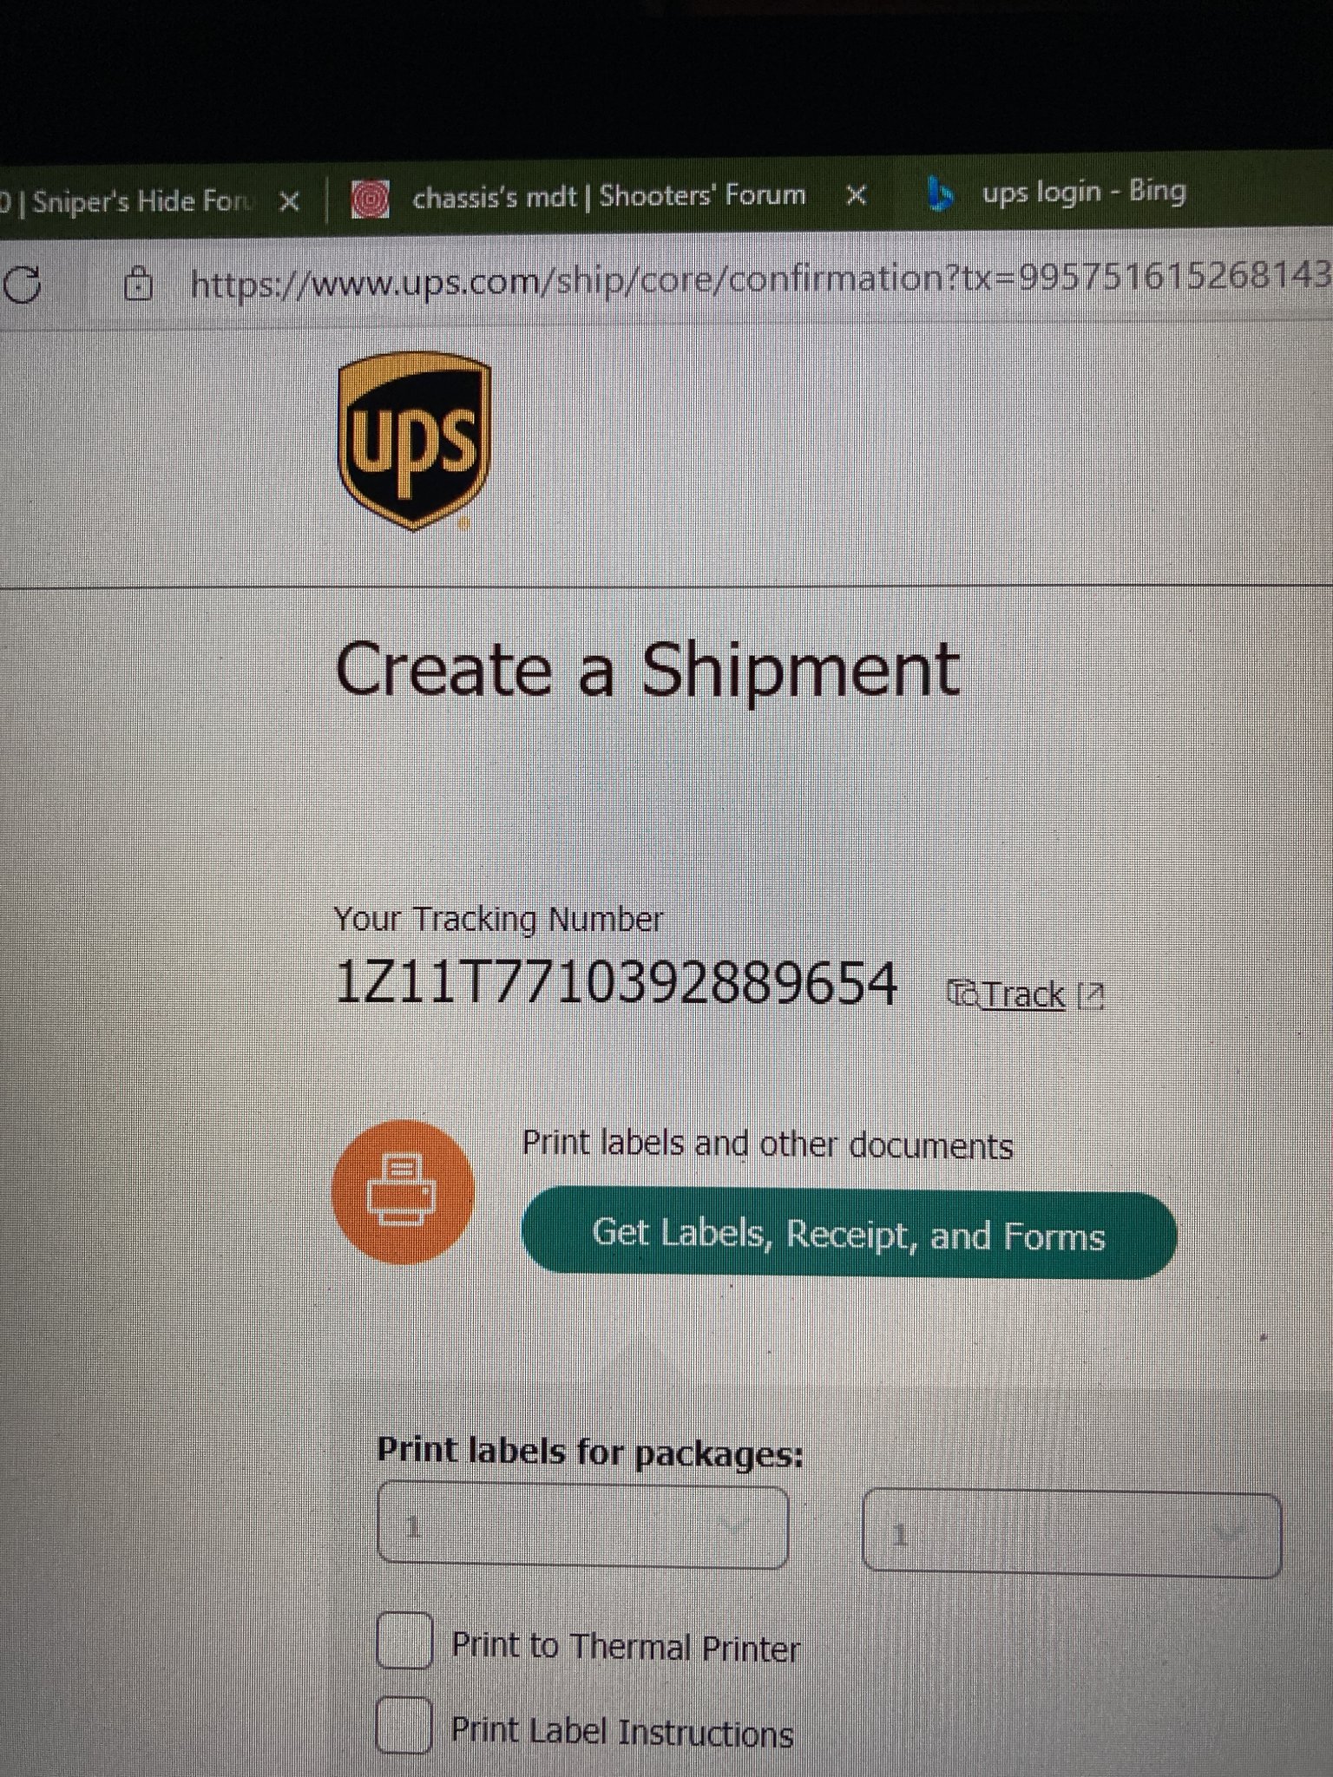Click the orange printer icon
The height and width of the screenshot is (1777, 1333).
(403, 1191)
